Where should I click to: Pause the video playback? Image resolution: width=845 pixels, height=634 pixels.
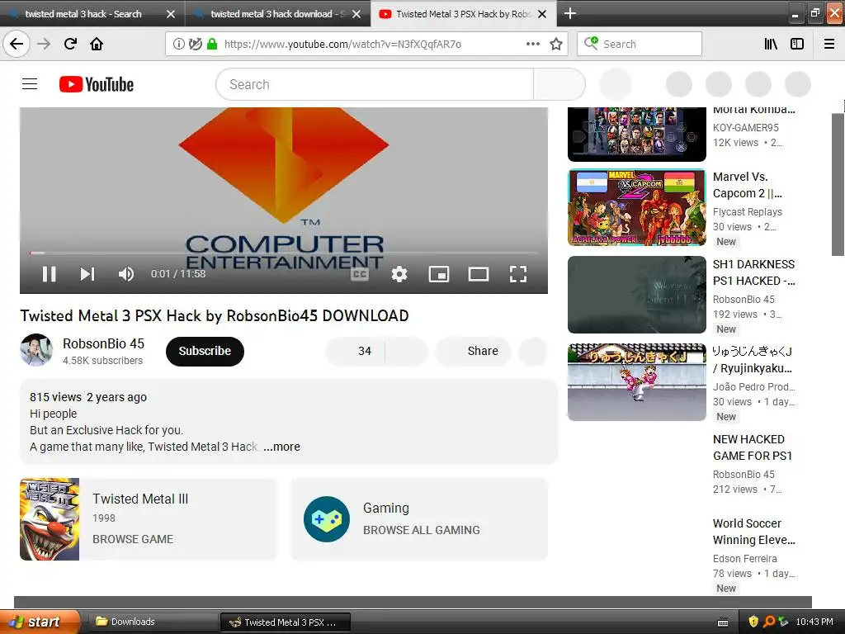point(49,274)
